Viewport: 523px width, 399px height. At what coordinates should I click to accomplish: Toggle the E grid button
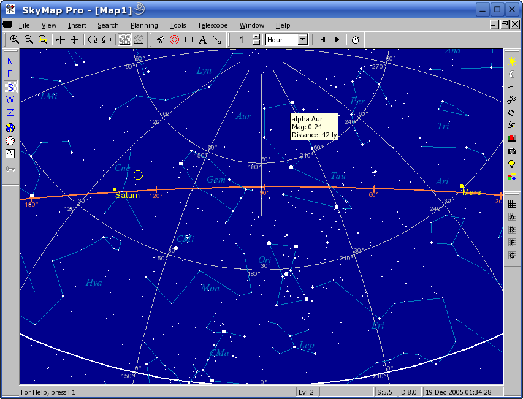point(513,242)
